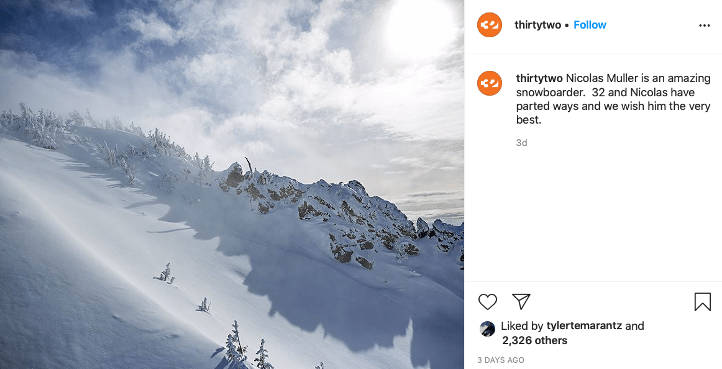Image resolution: width=722 pixels, height=369 pixels.
Task: Click the 3d timestamp under the caption
Action: point(521,143)
